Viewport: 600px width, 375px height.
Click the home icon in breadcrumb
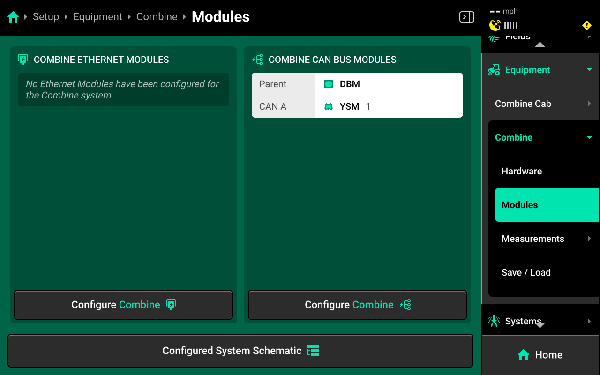point(13,17)
